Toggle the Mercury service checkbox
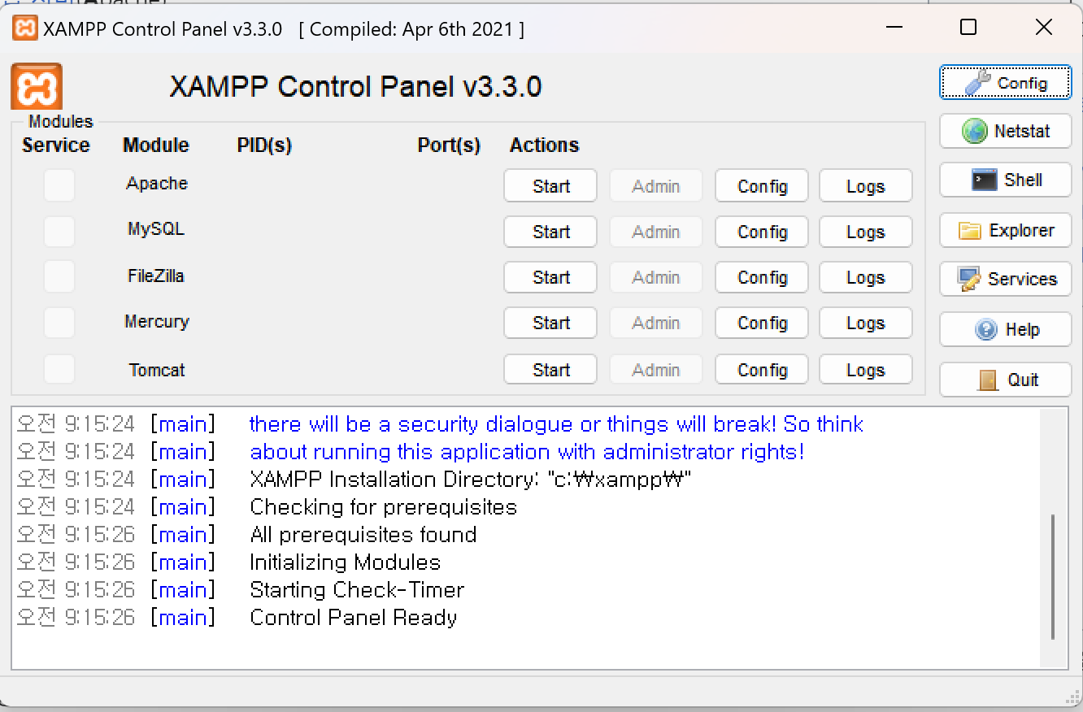This screenshot has height=712, width=1083. (59, 323)
